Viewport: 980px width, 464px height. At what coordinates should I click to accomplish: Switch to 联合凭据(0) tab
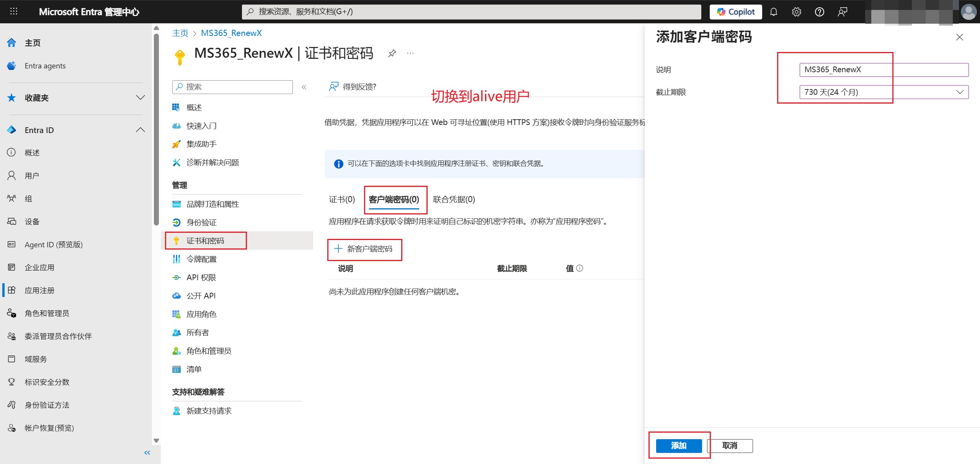454,200
